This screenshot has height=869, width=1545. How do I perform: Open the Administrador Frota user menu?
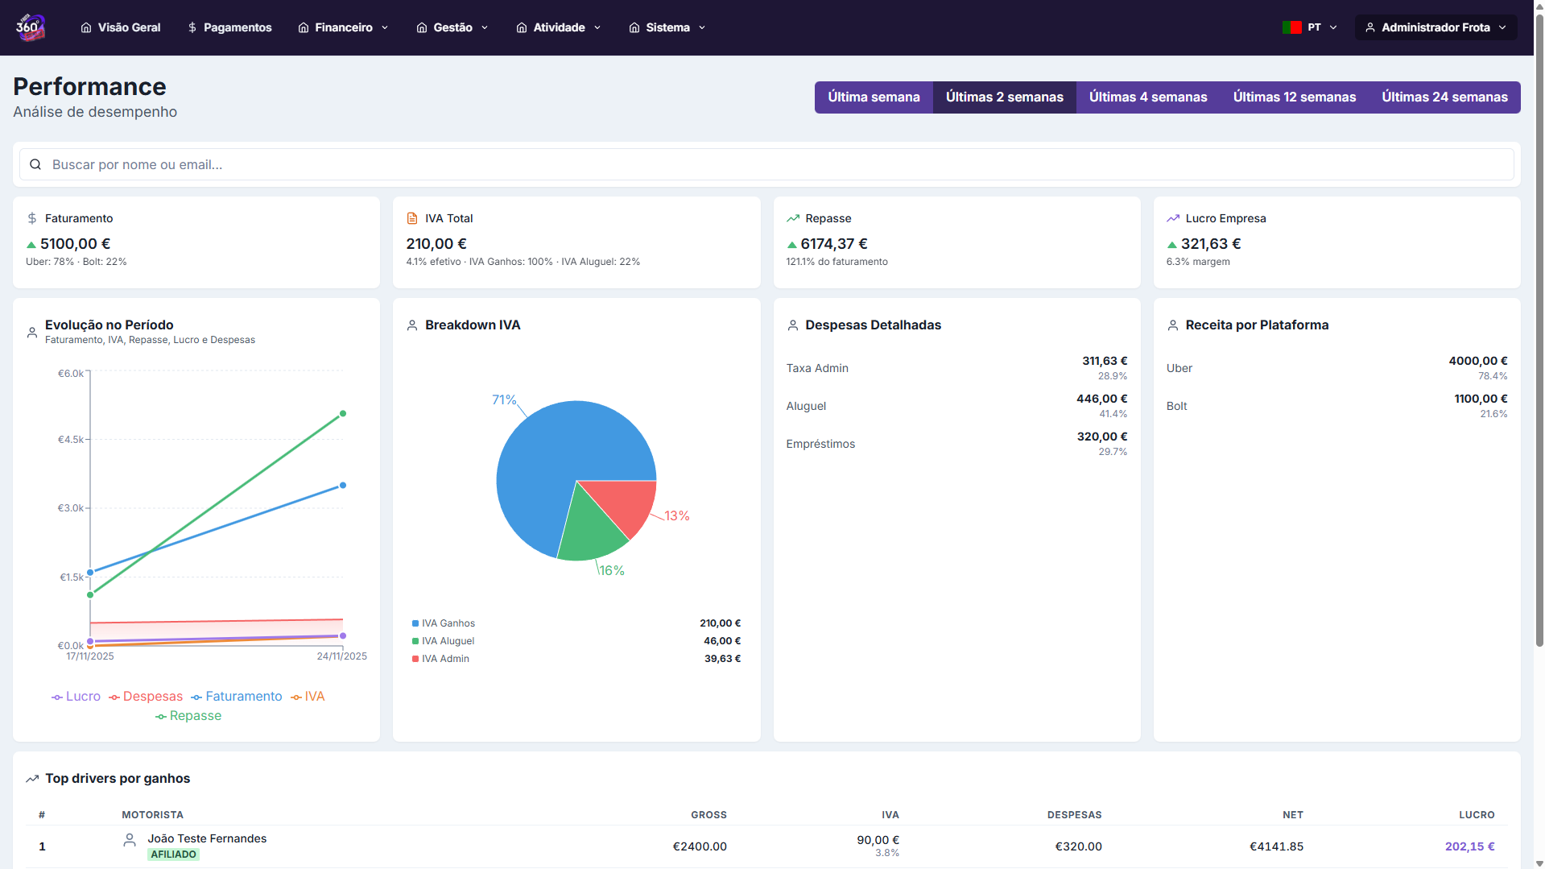pos(1436,27)
